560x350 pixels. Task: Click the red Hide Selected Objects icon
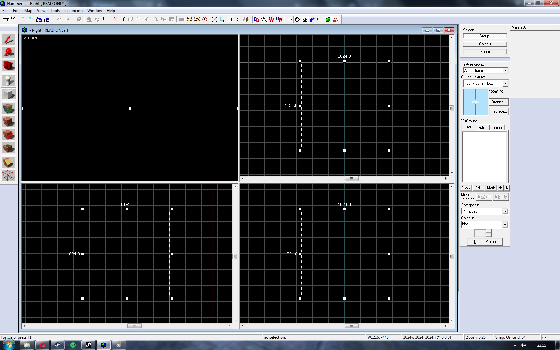[x=115, y=19]
